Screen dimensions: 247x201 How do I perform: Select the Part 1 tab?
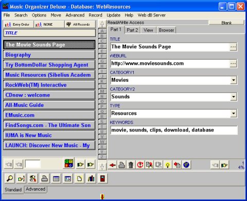[116, 30]
